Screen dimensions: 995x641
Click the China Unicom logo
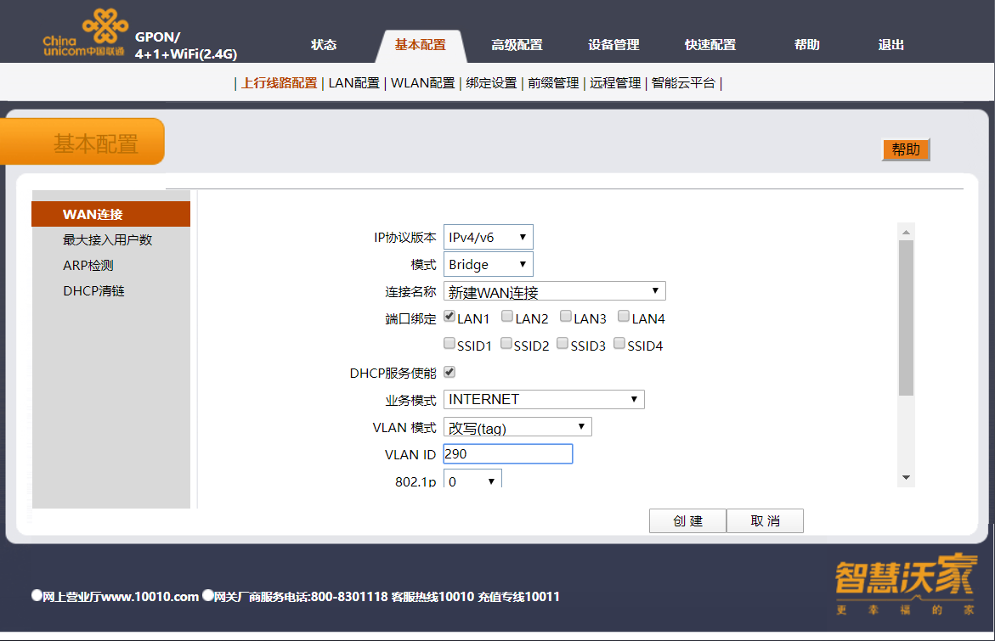[85, 33]
